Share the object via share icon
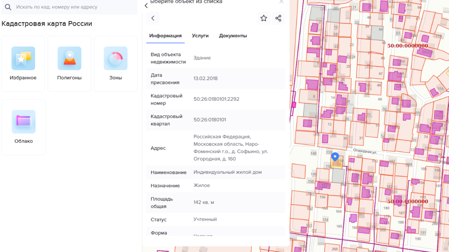Image resolution: width=449 pixels, height=252 pixels. [278, 18]
